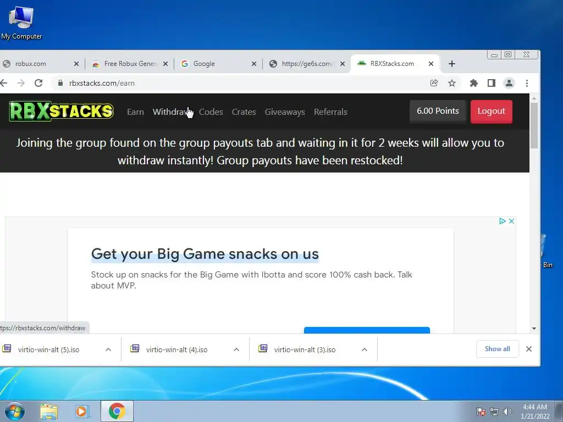
Task: Toggle Chrome side panel
Action: pos(491,84)
